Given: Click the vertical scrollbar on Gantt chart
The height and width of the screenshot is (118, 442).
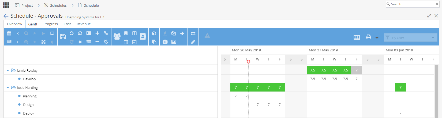Looking at the screenshot, I should 437,91.
